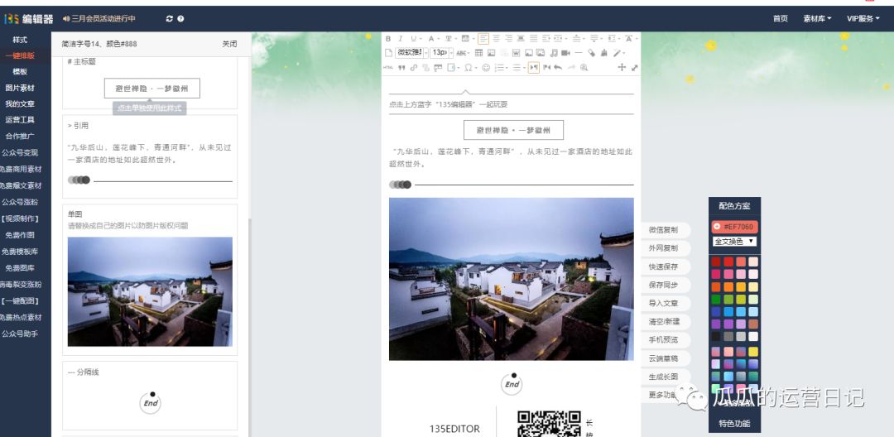Viewport: 894px width, 437px height.
Task: Click the search and replace magnifier icon
Action: (584, 67)
